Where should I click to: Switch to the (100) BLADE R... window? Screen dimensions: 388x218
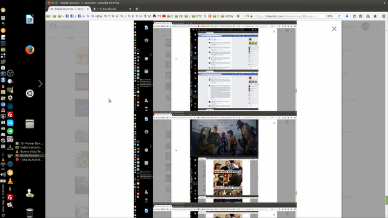pos(30,160)
